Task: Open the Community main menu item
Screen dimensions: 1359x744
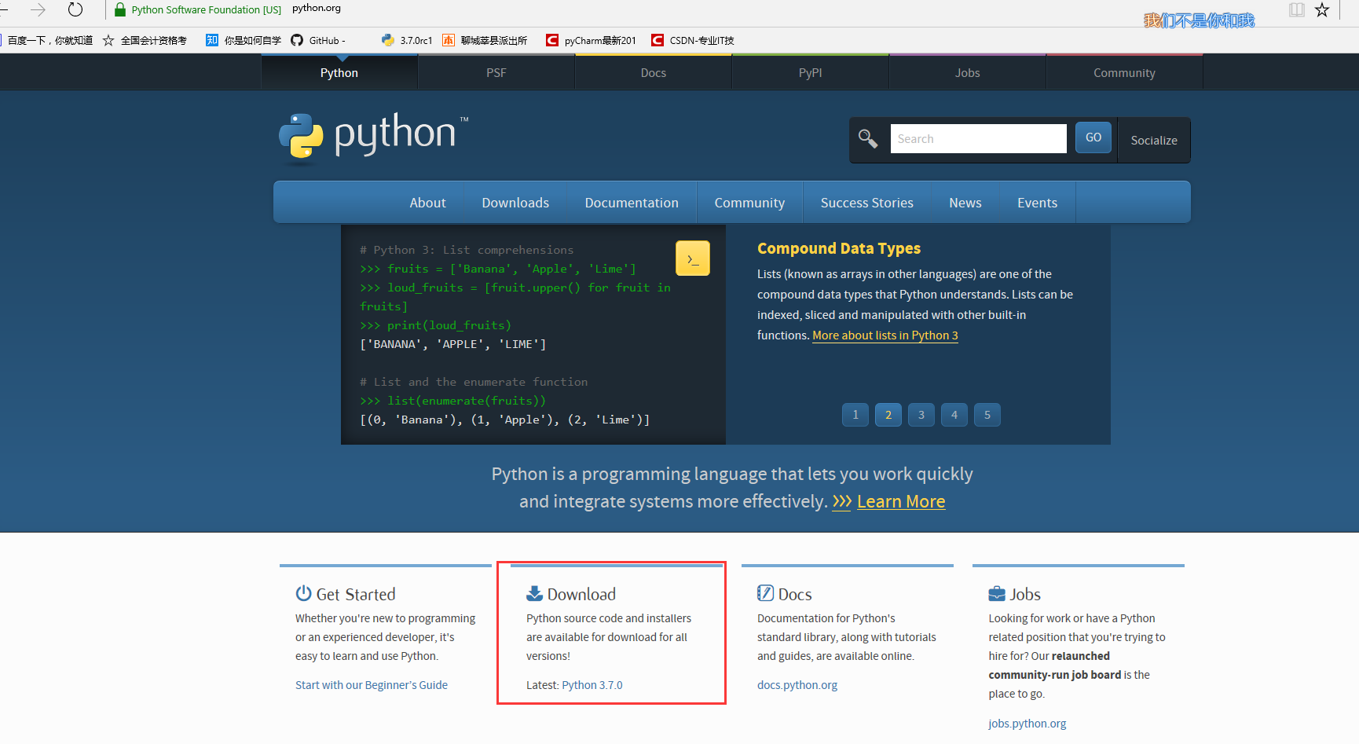Action: [x=749, y=203]
